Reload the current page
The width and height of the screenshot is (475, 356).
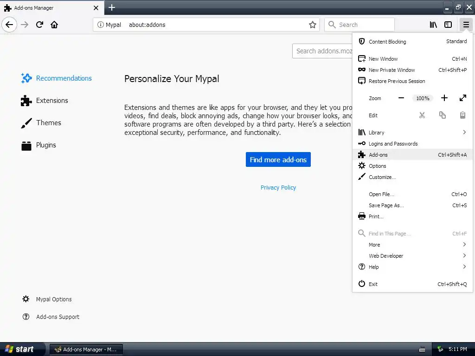[x=39, y=25]
